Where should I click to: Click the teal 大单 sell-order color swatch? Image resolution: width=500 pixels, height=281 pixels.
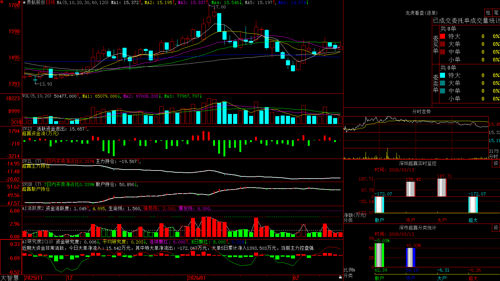442,83
